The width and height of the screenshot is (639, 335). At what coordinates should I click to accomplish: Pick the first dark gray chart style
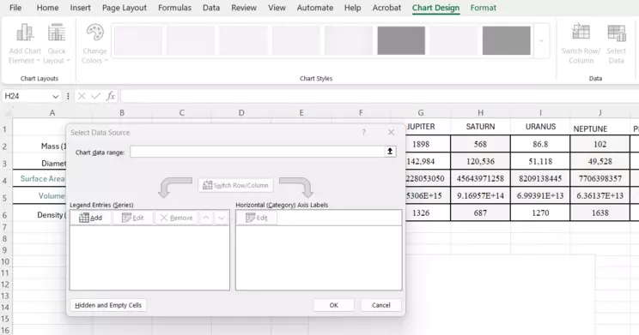click(401, 40)
